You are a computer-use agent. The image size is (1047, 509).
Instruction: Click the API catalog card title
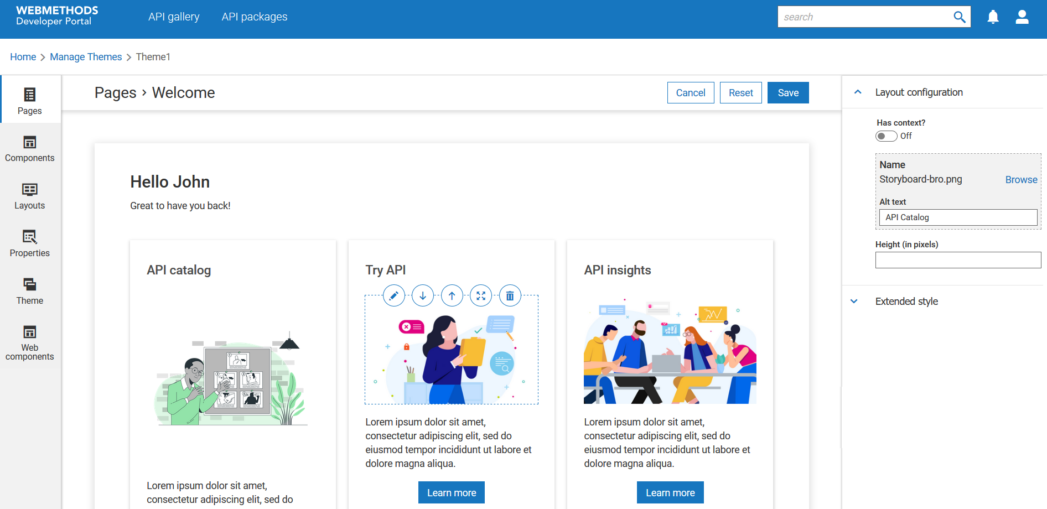point(179,270)
